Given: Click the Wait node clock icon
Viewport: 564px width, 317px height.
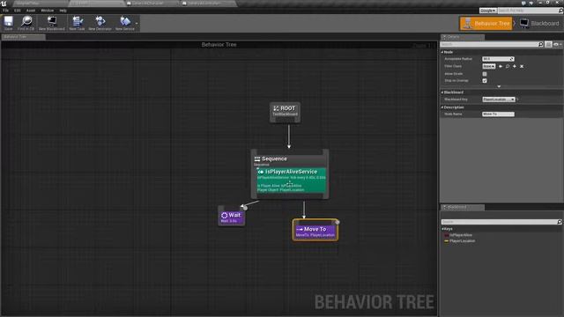Looking at the screenshot, I should point(225,215).
